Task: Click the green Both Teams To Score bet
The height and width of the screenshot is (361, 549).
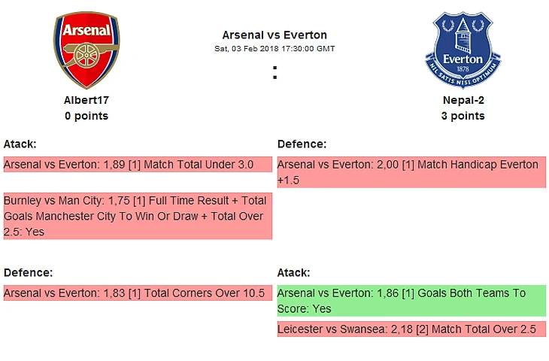Action: pos(411,301)
